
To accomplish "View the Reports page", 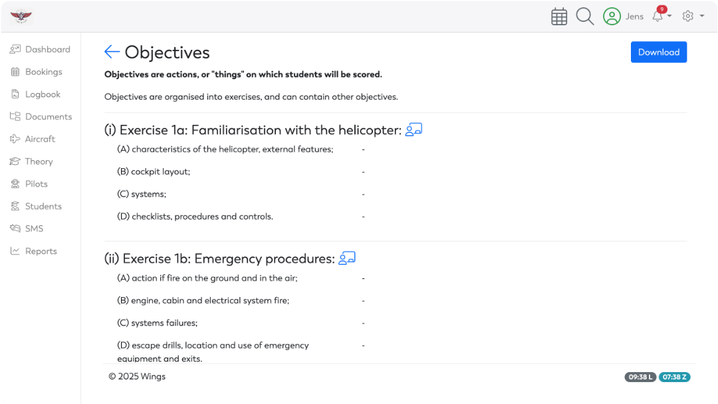I will tap(39, 251).
